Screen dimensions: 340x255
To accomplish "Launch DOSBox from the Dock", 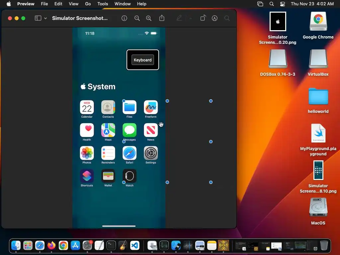I will [223, 245].
